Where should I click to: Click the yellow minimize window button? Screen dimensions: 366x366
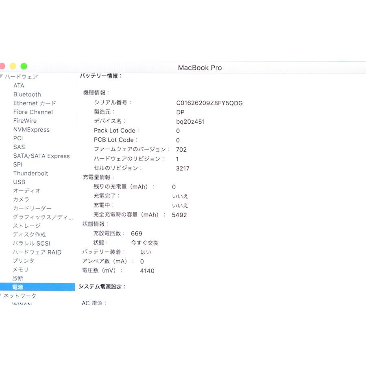point(13,66)
